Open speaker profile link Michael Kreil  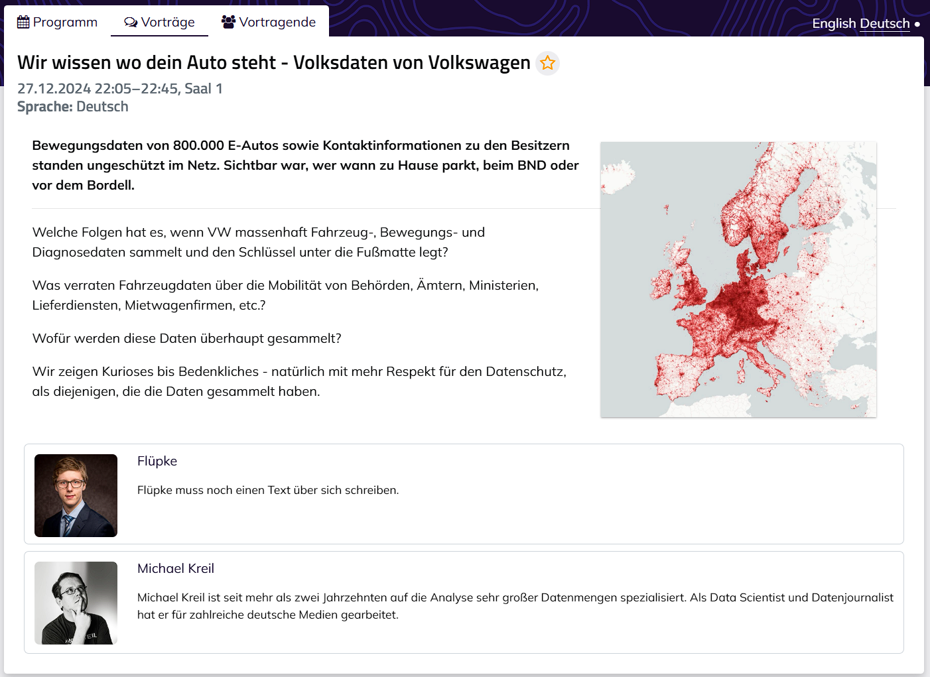click(x=176, y=568)
